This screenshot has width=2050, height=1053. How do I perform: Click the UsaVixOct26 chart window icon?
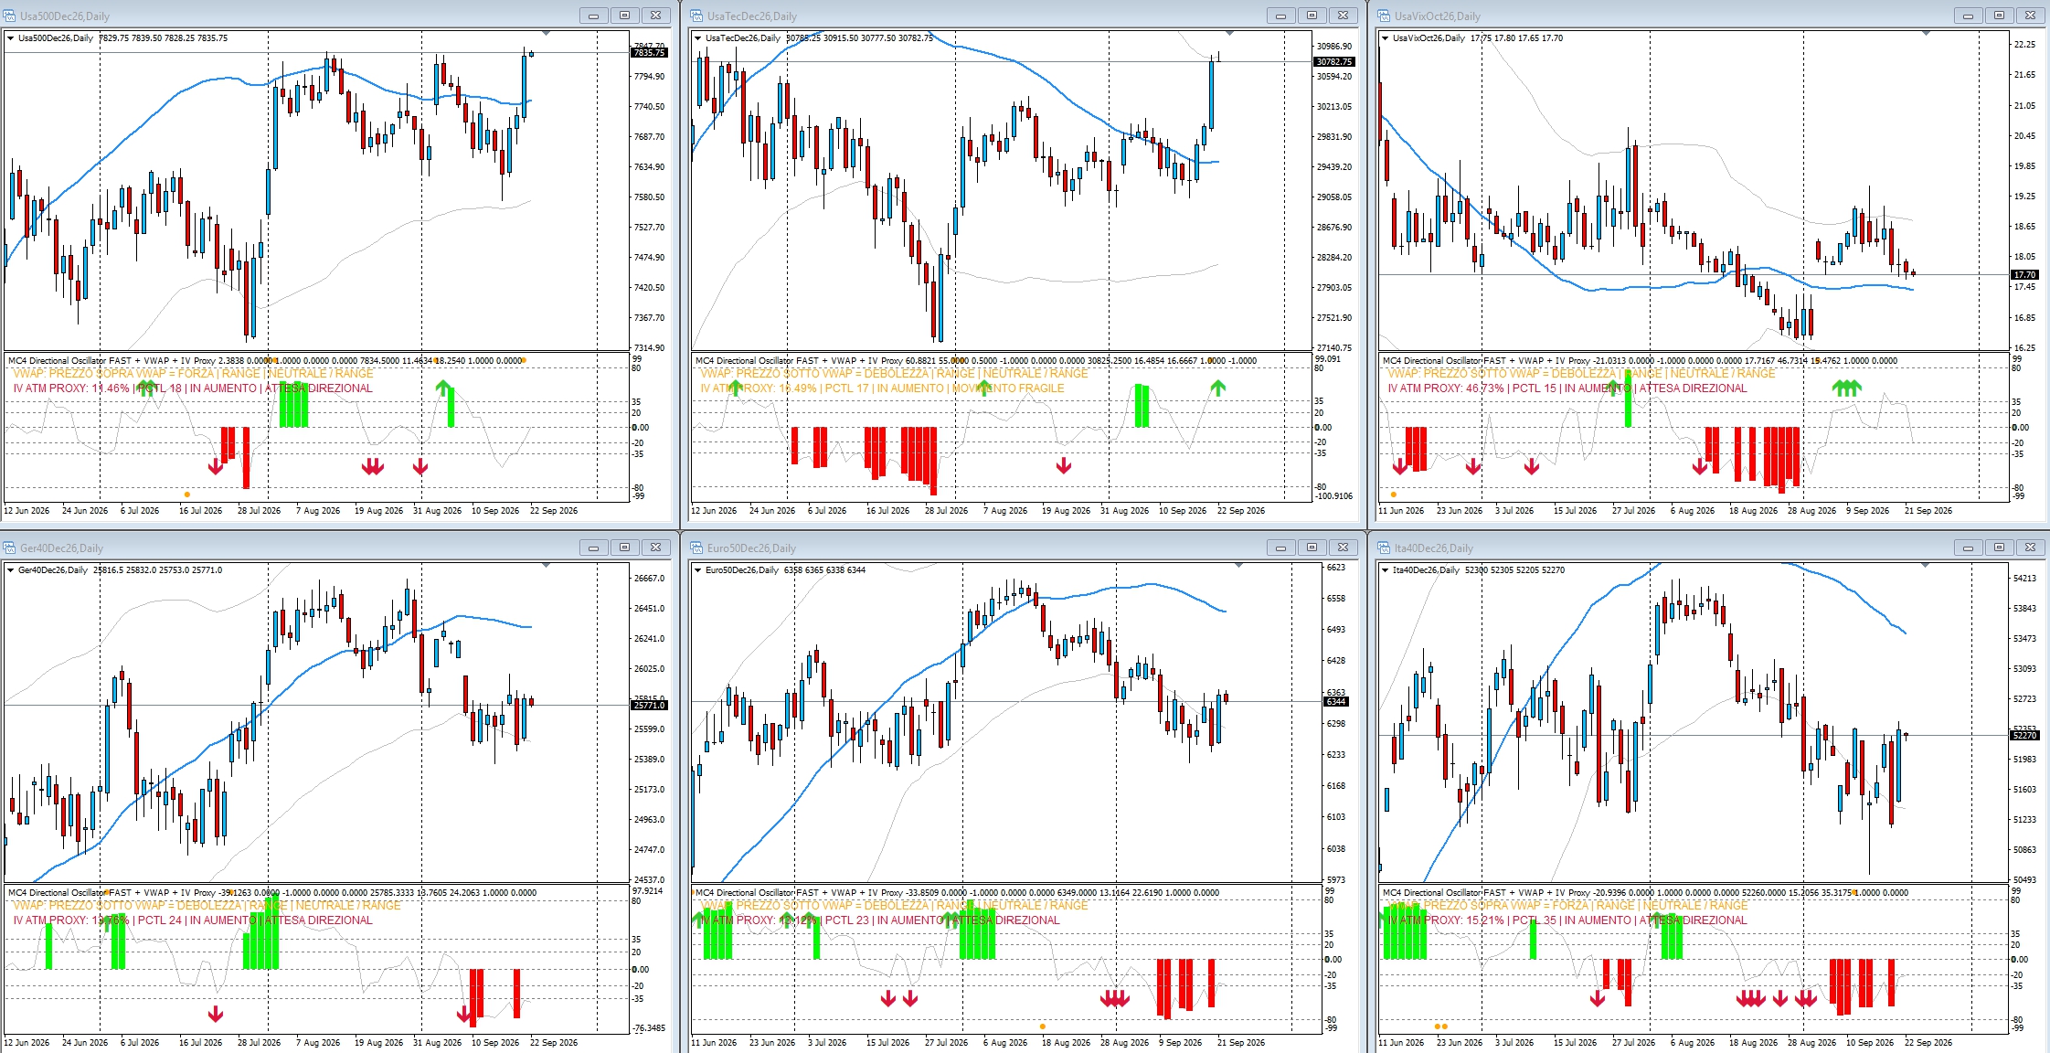[x=1385, y=16]
